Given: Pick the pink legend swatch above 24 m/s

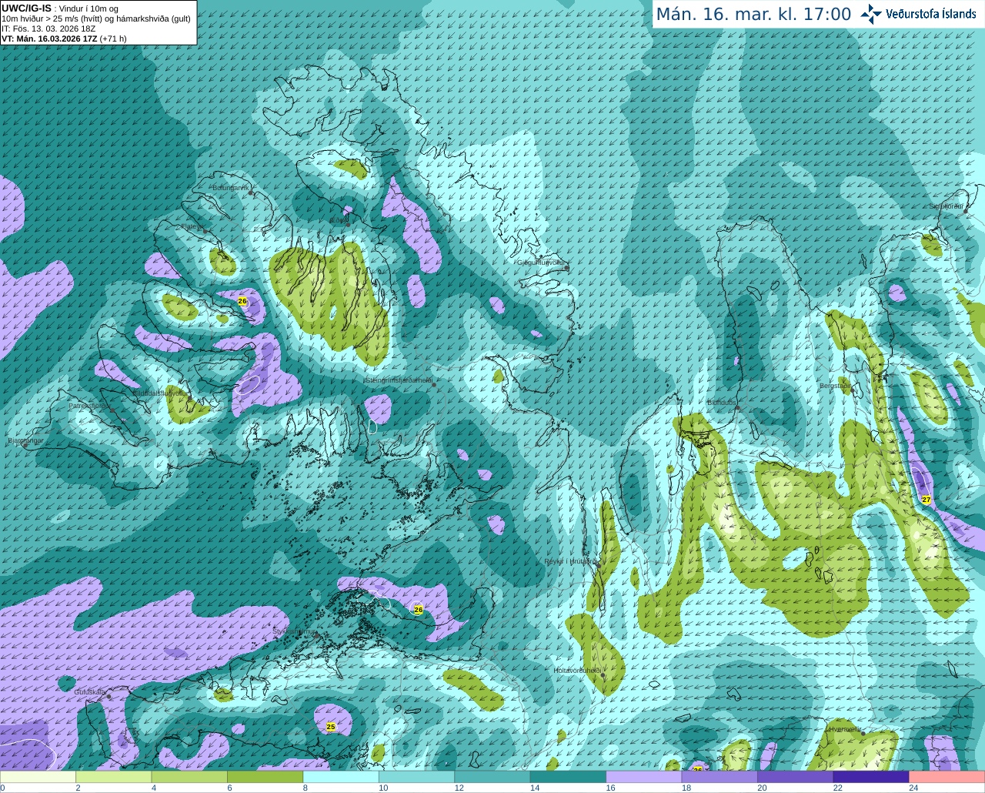Looking at the screenshot, I should [947, 777].
